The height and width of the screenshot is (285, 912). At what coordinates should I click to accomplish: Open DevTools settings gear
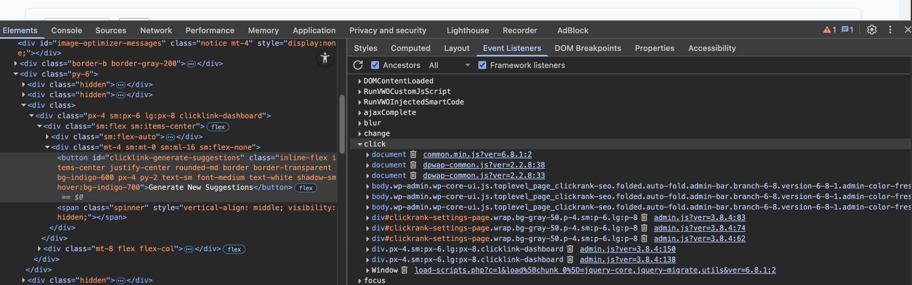point(871,30)
